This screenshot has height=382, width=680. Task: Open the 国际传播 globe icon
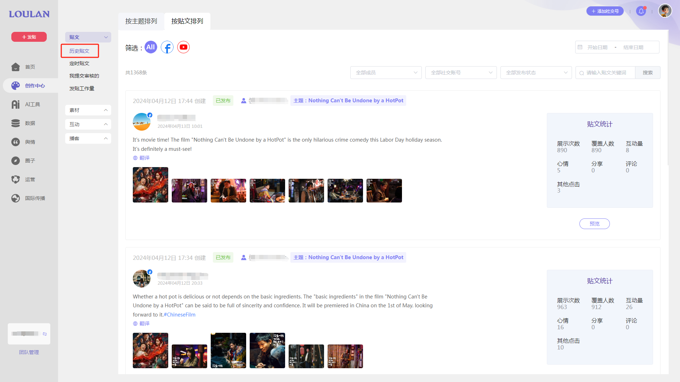pos(16,198)
